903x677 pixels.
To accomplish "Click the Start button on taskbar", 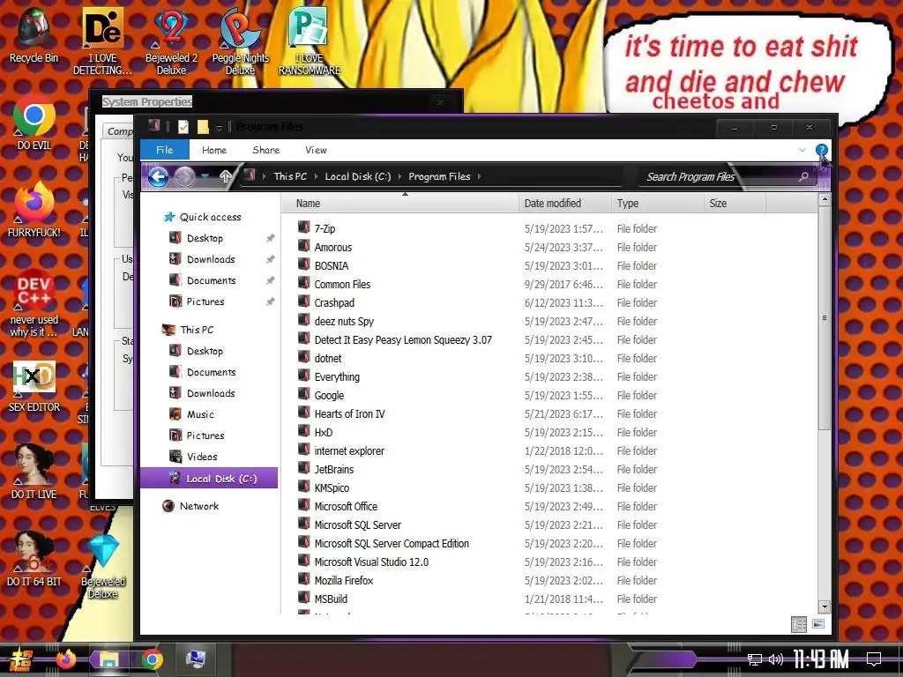I will 21,659.
